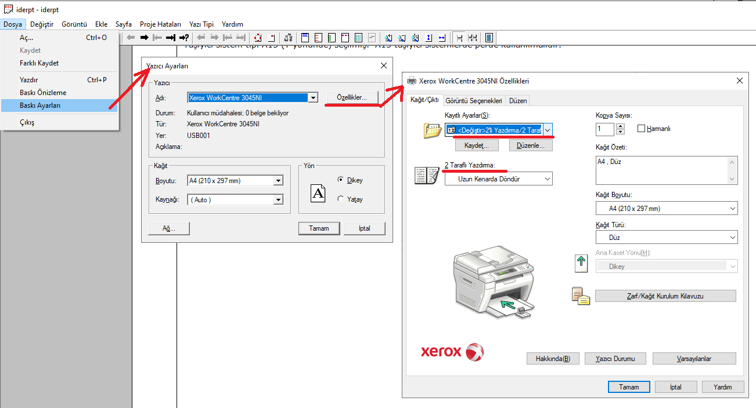This screenshot has width=756, height=408.
Task: Click the Varsayılanlar defaults button
Action: pyautogui.click(x=694, y=359)
